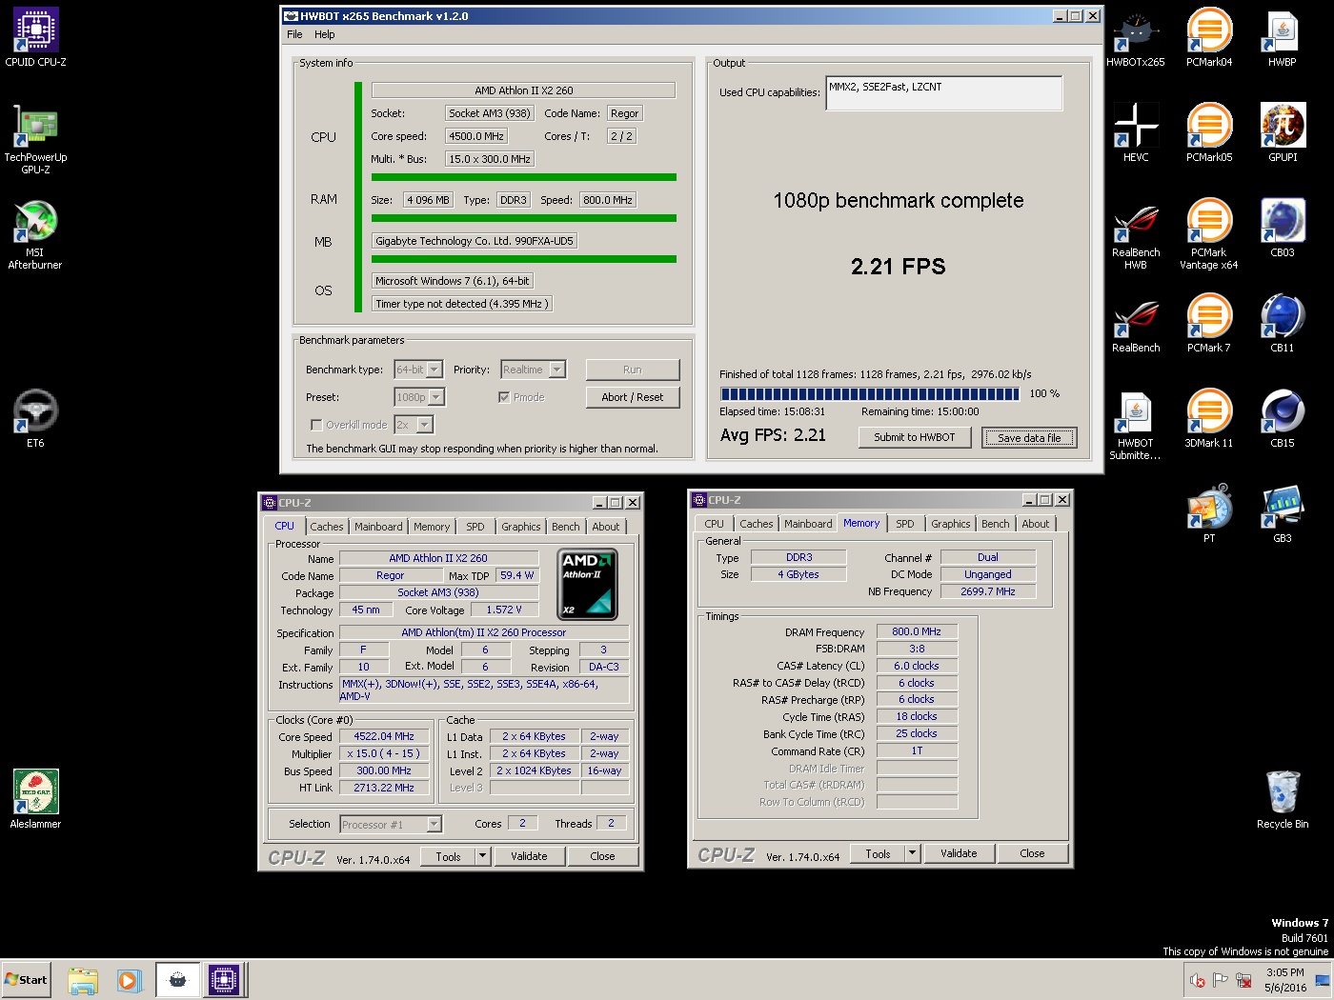This screenshot has height=1000, width=1334.
Task: Switch to Mainboard tab in left CPU-Z
Action: (378, 527)
